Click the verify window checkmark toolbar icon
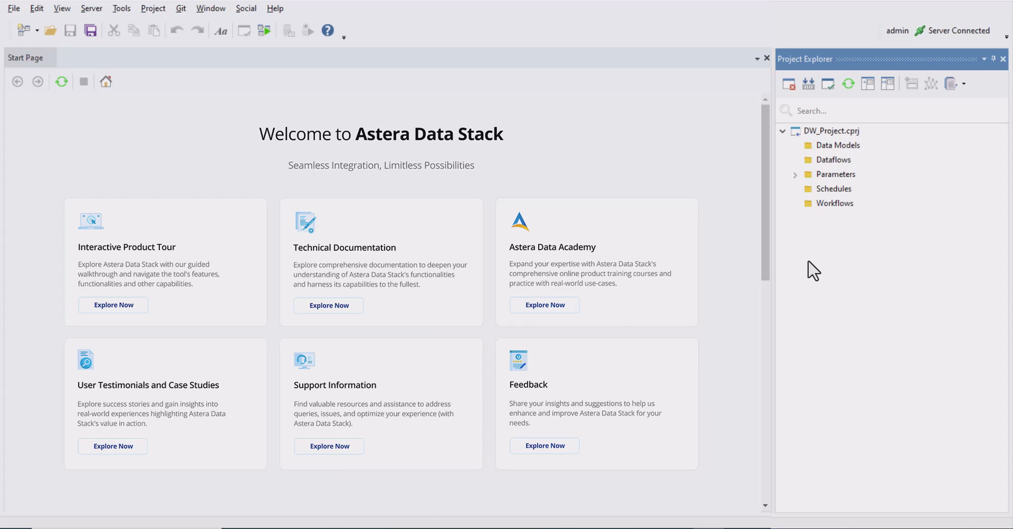 (x=244, y=31)
